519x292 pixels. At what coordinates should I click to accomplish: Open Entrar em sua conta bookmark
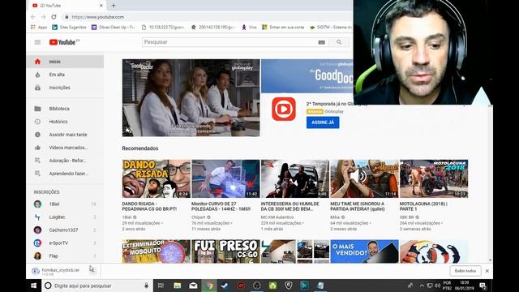click(x=283, y=27)
